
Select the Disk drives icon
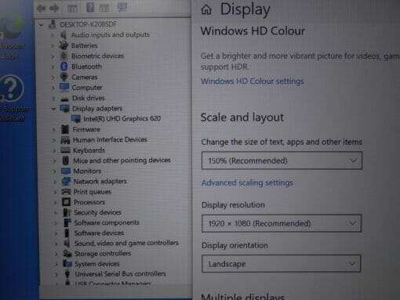(64, 99)
